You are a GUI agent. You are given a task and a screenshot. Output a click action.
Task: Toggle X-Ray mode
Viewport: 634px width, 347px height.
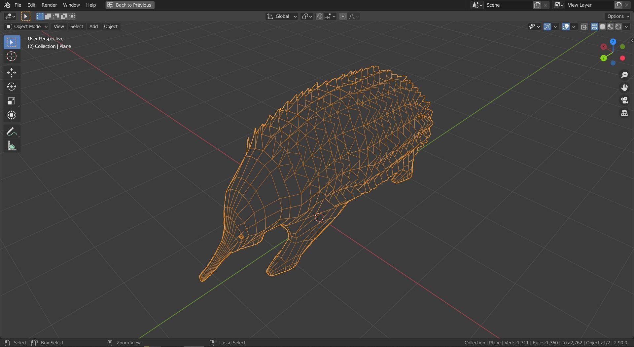pyautogui.click(x=584, y=27)
